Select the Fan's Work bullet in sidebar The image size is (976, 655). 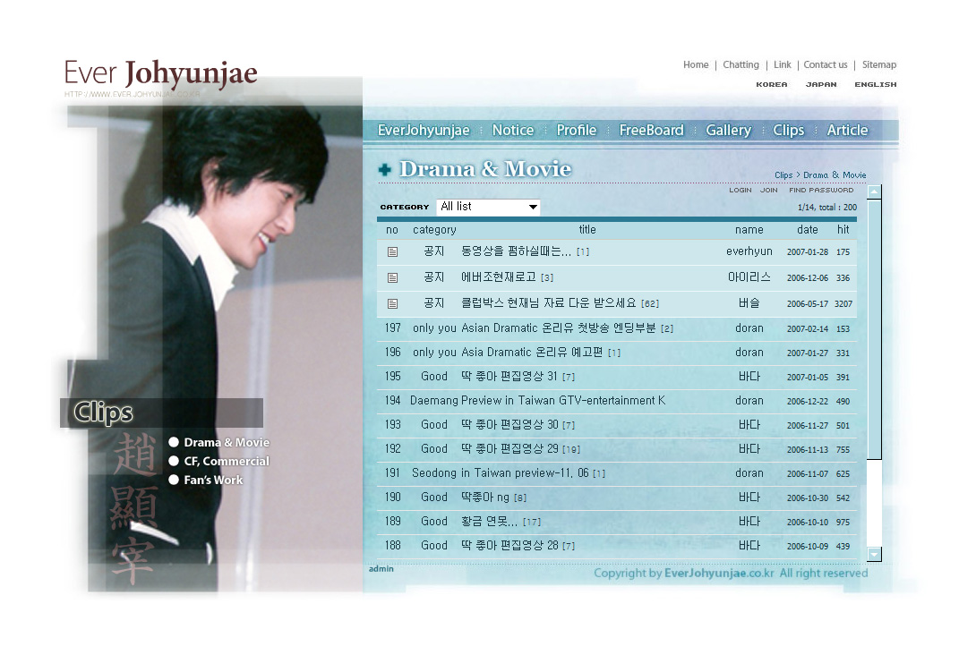[174, 480]
